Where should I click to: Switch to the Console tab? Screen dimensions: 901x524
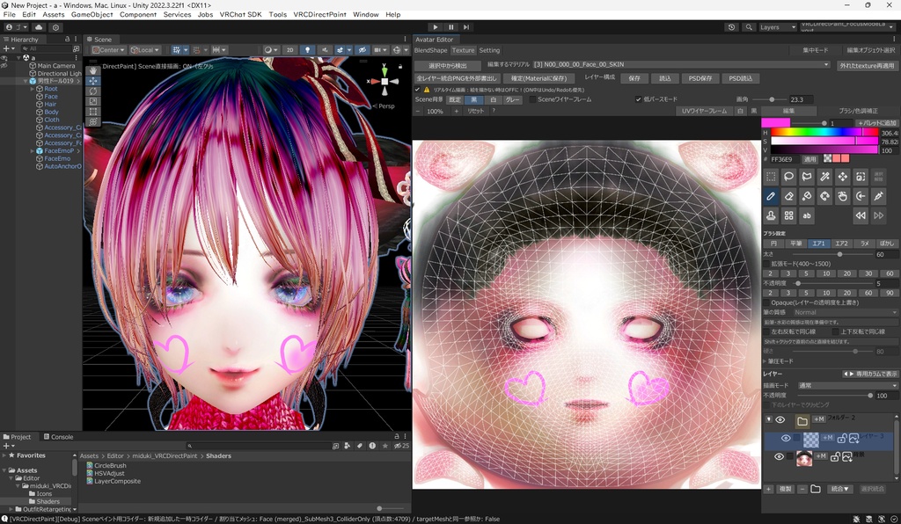(58, 437)
